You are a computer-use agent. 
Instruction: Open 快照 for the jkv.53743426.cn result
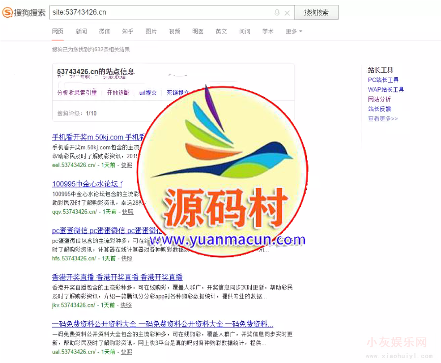click(127, 305)
